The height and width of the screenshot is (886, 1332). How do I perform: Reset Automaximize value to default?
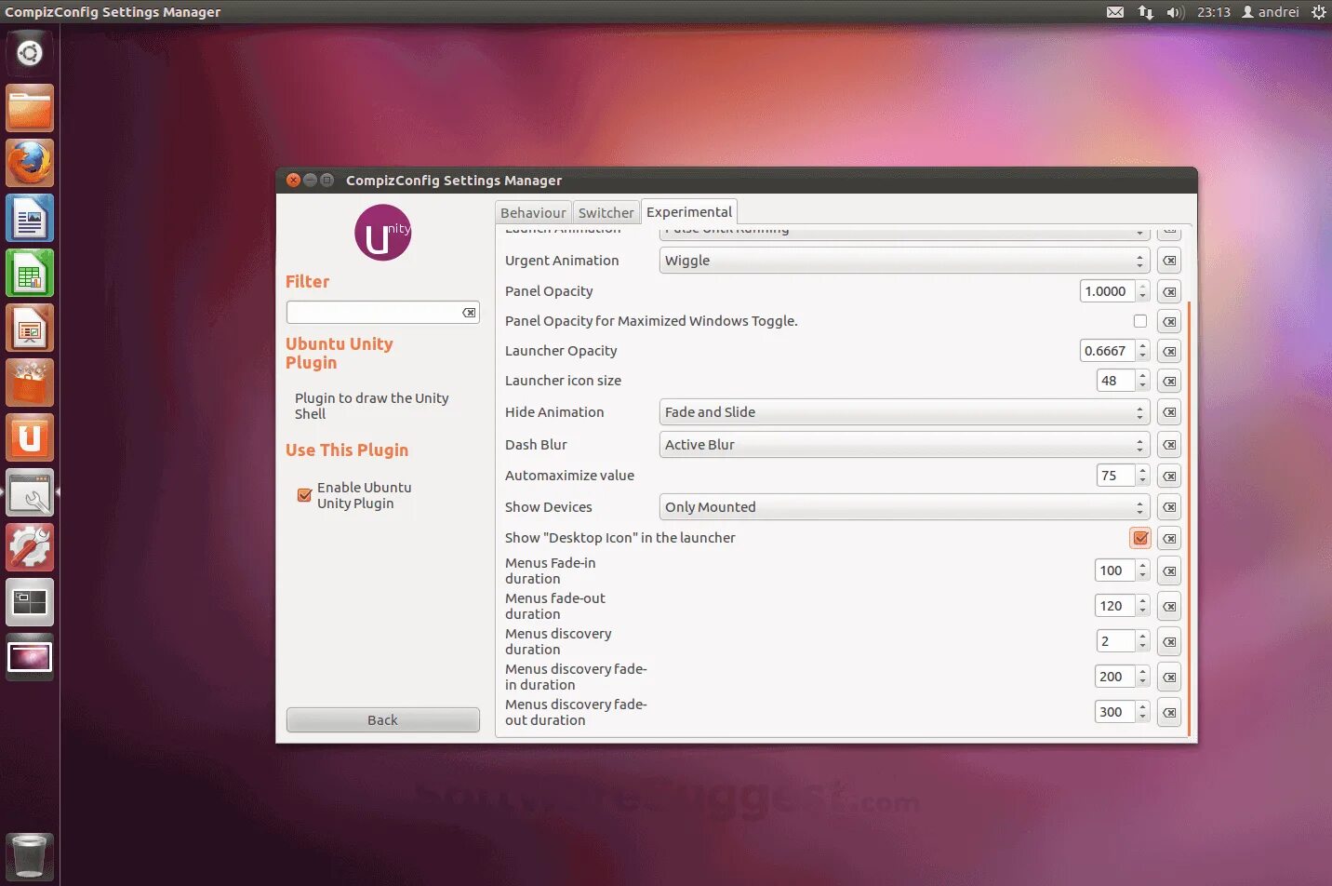coord(1169,476)
